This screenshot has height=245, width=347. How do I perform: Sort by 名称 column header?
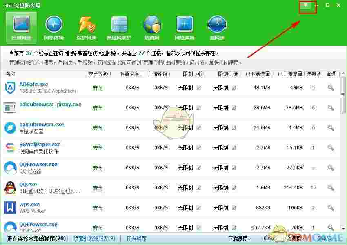(x=10, y=74)
